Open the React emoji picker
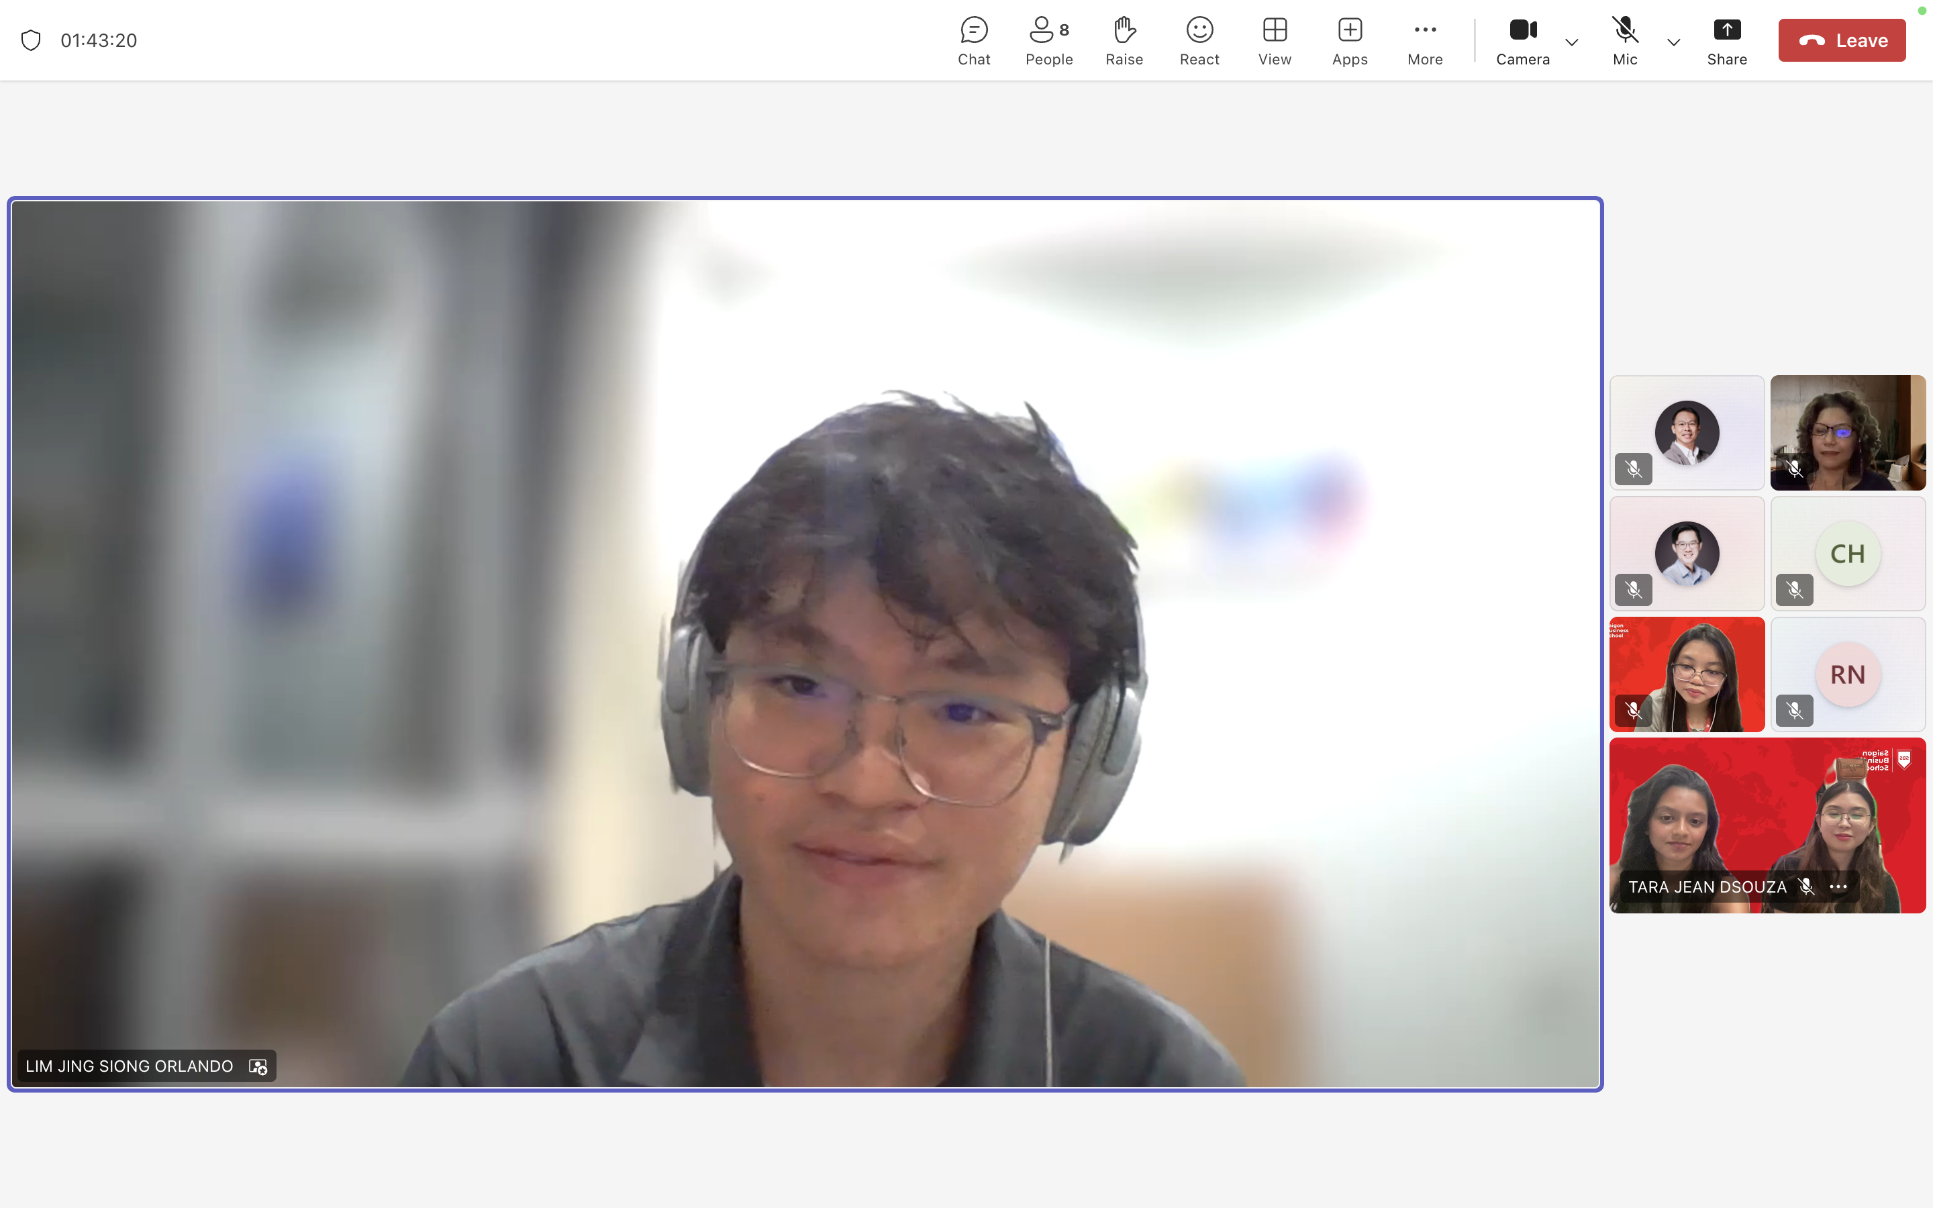This screenshot has width=1933, height=1208. (x=1199, y=41)
